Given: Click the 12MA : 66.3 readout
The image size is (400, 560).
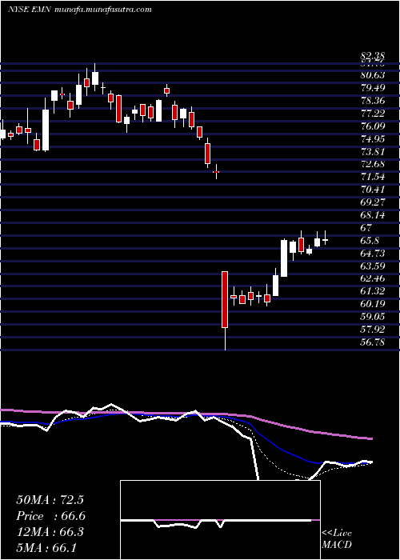Looking at the screenshot, I should click(50, 532).
